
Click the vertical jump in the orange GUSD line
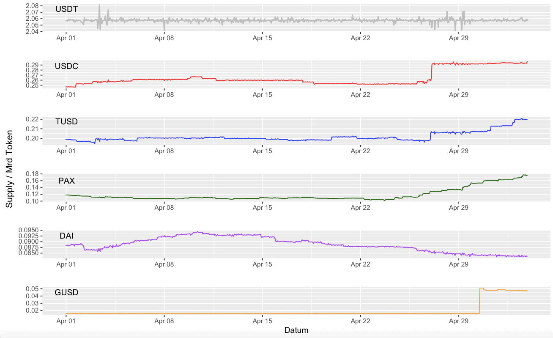pyautogui.click(x=479, y=301)
